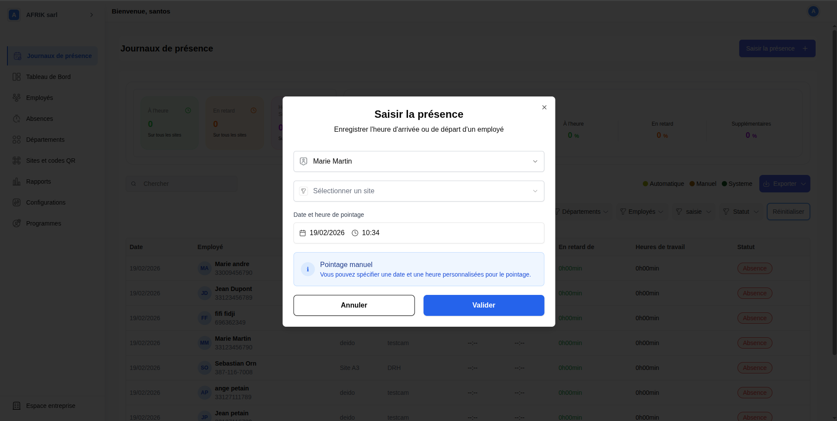Open Journaux de présence in sidebar

point(59,56)
